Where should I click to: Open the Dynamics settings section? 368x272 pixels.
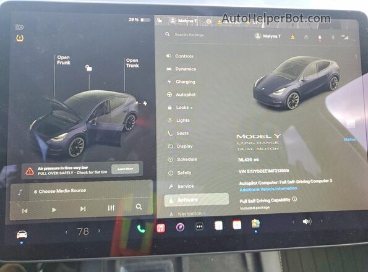click(181, 69)
